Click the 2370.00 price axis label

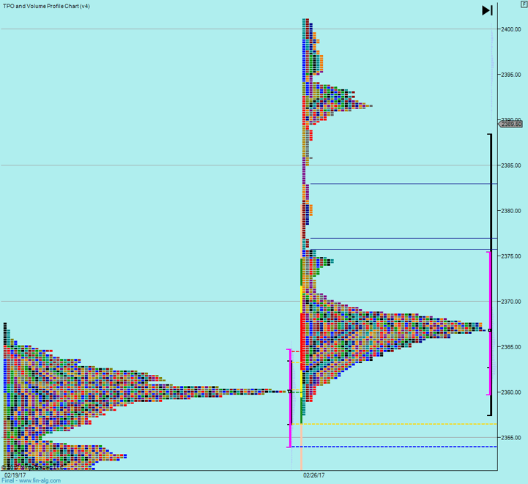click(x=511, y=302)
